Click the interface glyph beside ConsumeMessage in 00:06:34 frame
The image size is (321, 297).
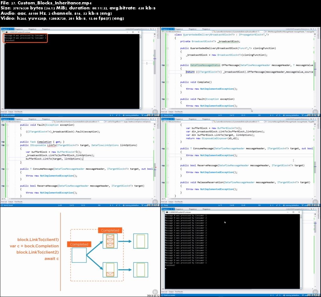(163, 149)
